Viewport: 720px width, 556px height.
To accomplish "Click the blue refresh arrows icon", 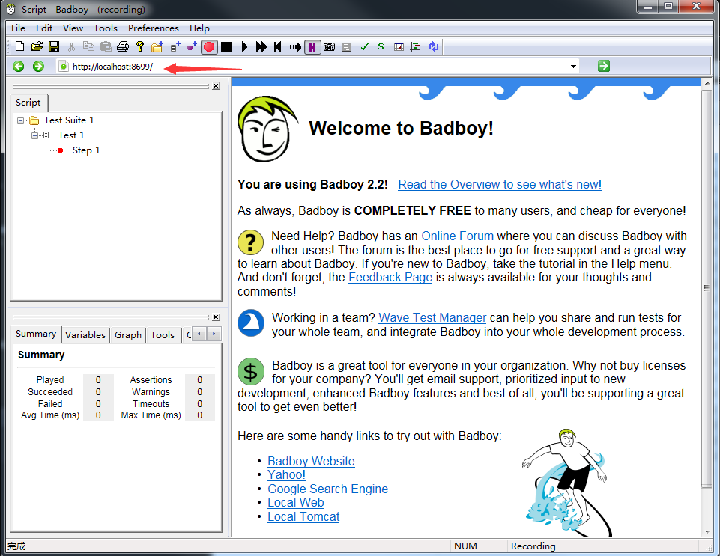I will click(x=434, y=47).
